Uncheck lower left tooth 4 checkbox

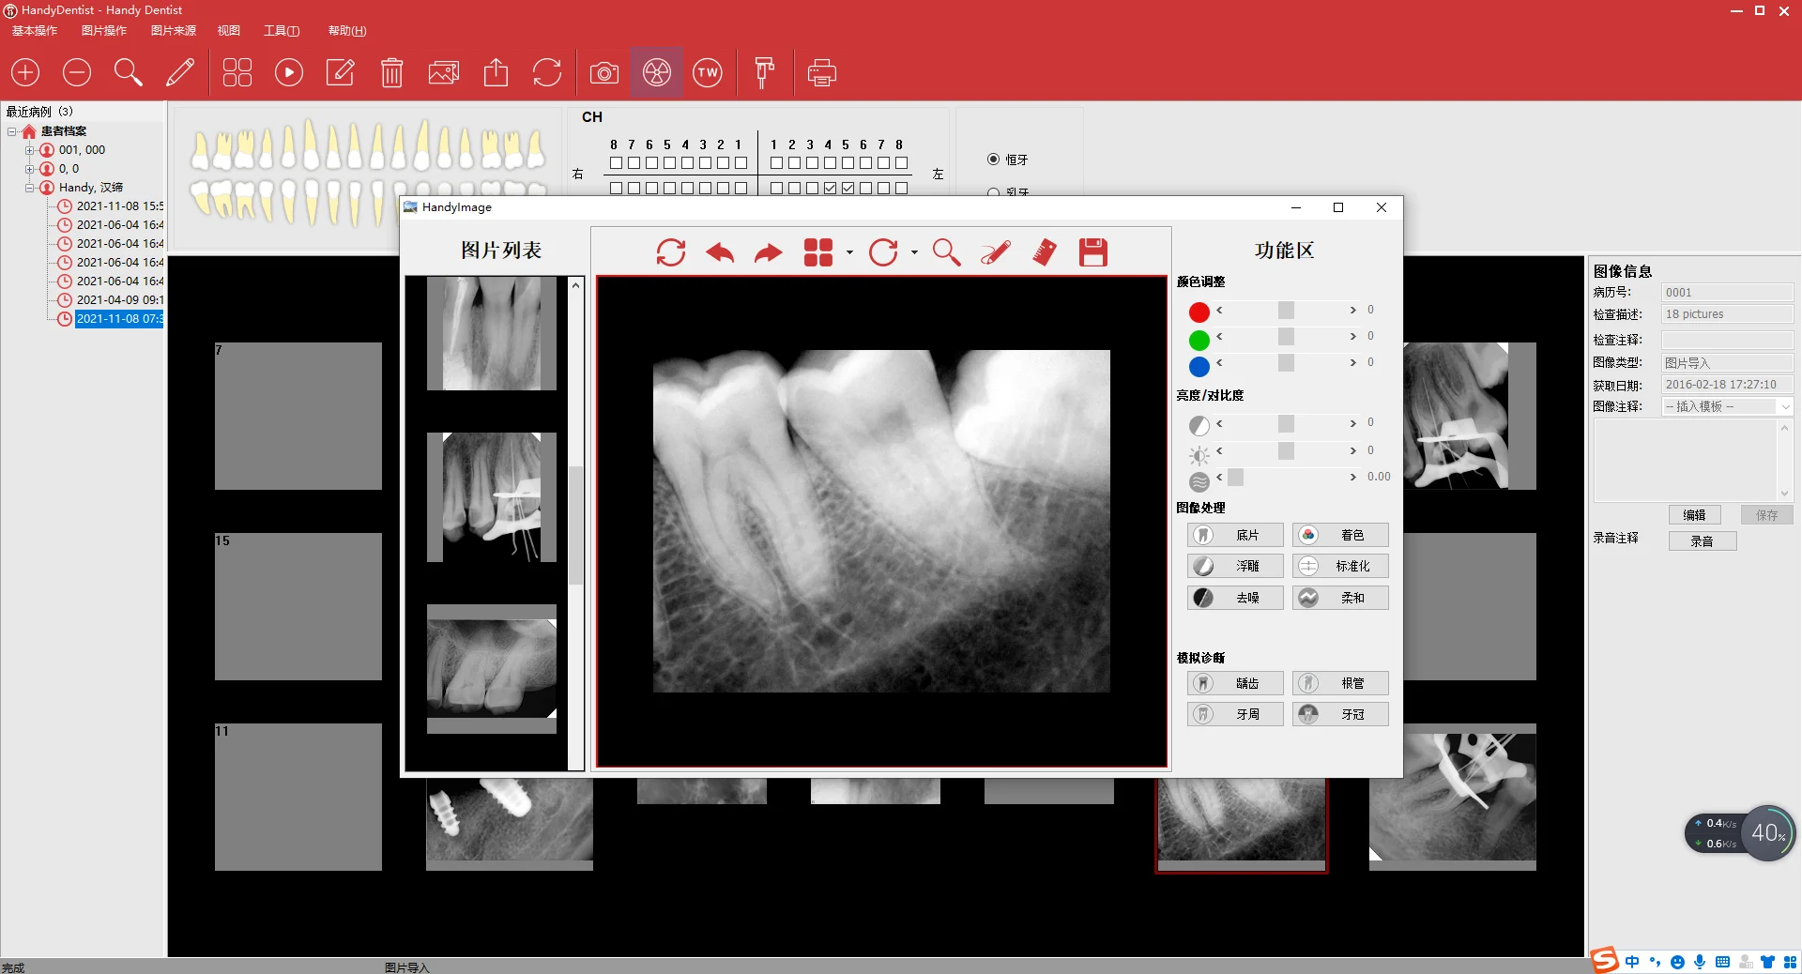pos(830,189)
